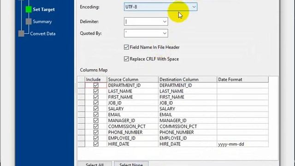Click destination column cell COMMISSION_PCT
This screenshot has width=295, height=166.
188,126
